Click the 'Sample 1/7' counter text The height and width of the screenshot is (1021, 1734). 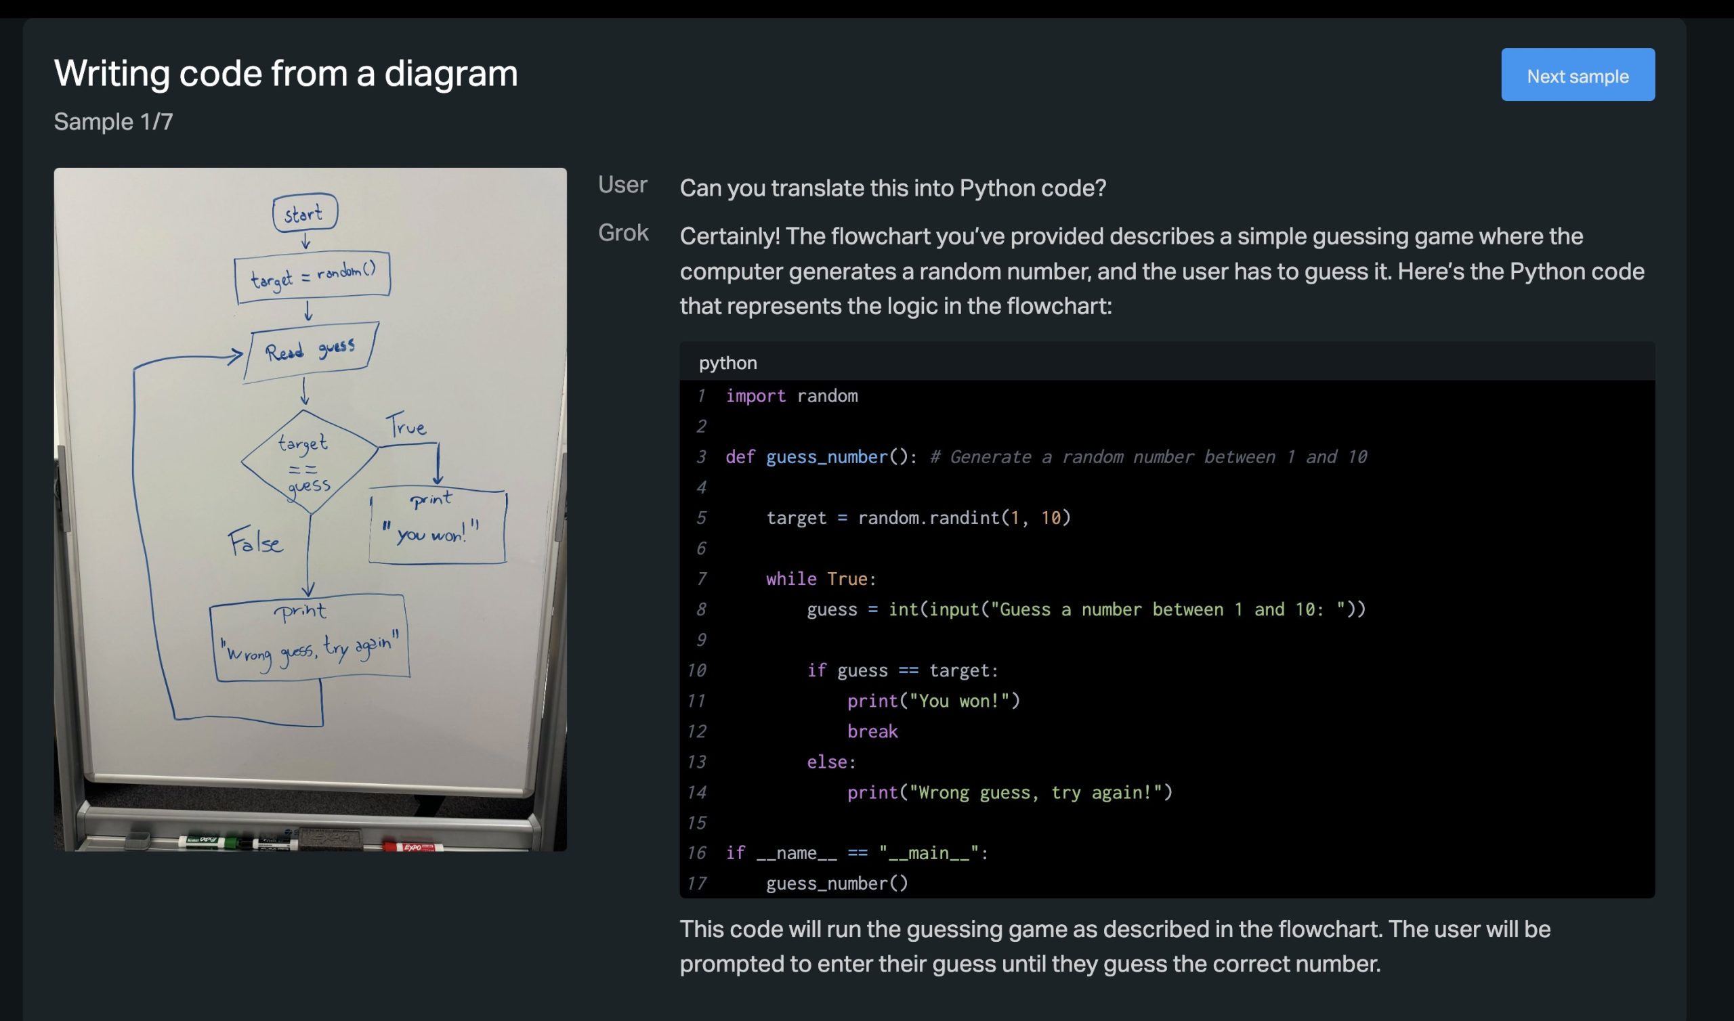(x=114, y=122)
